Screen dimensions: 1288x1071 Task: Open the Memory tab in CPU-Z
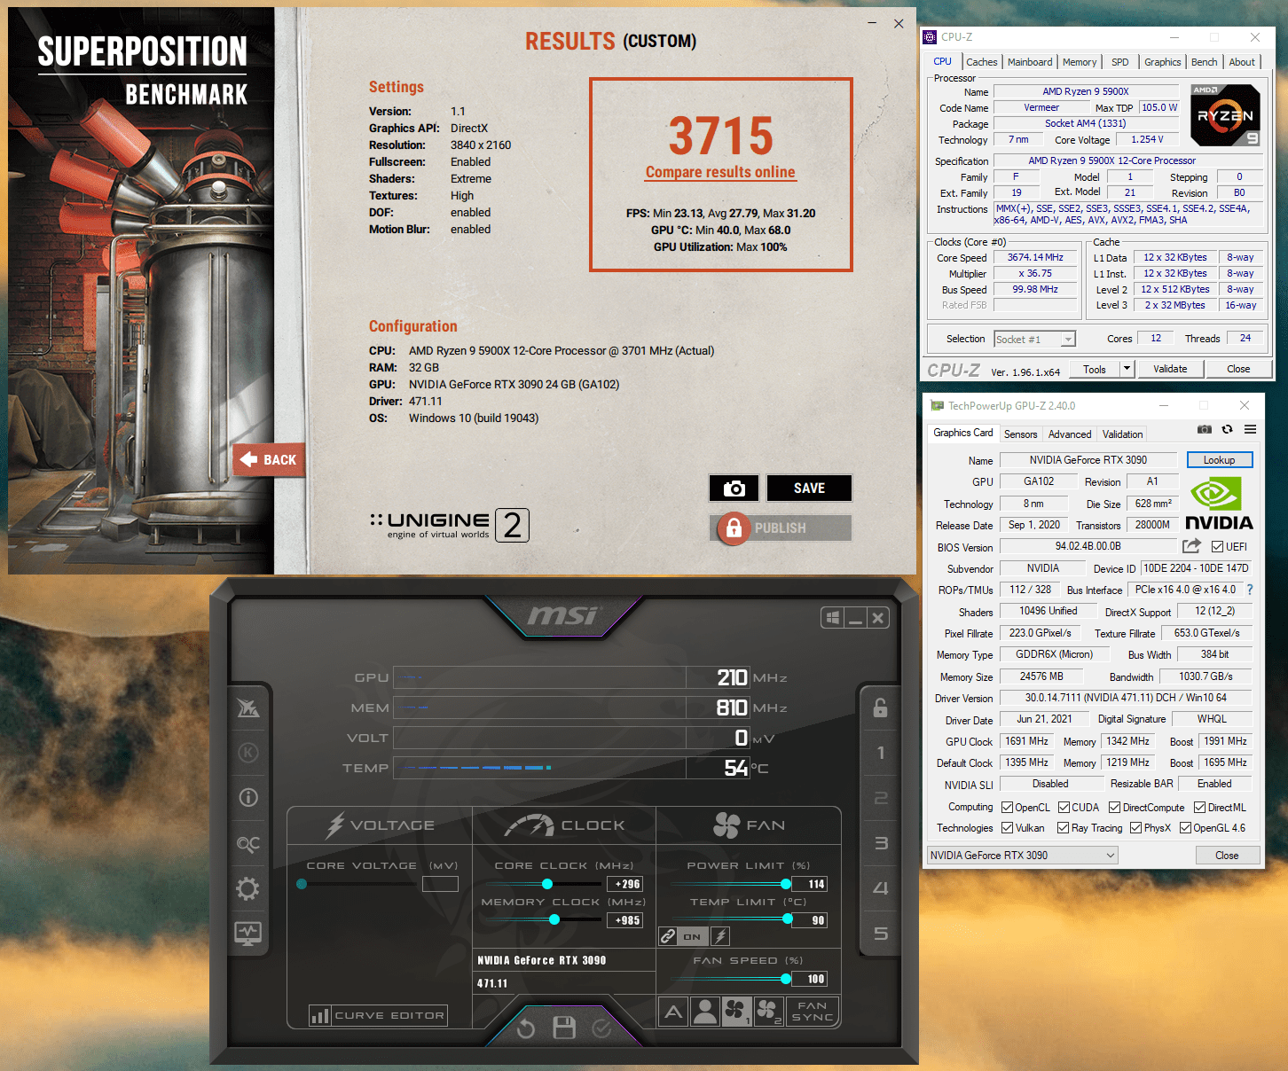[1080, 62]
